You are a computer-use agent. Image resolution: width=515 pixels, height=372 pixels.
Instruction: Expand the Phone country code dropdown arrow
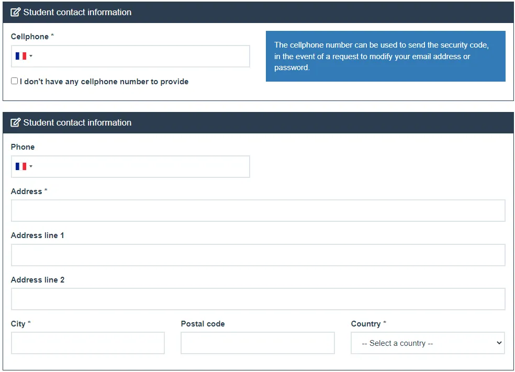point(31,166)
